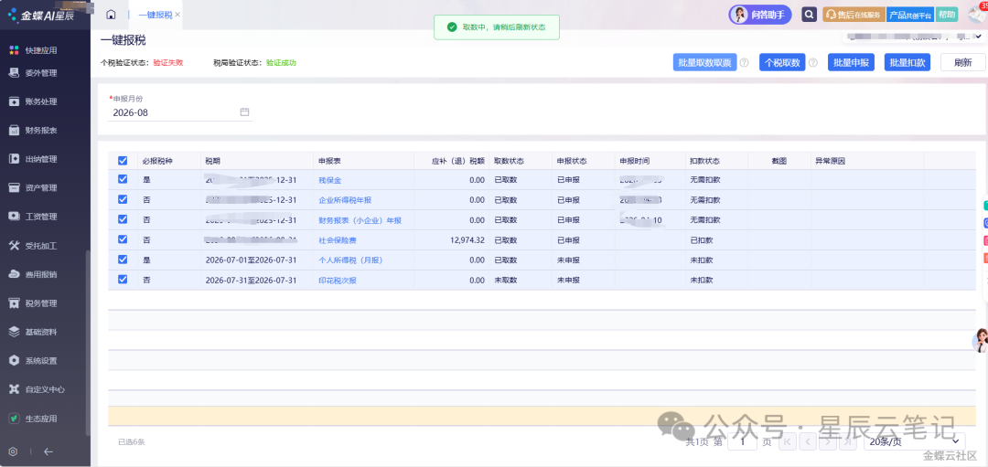Click 个税取数 button
The image size is (988, 467).
(x=782, y=62)
